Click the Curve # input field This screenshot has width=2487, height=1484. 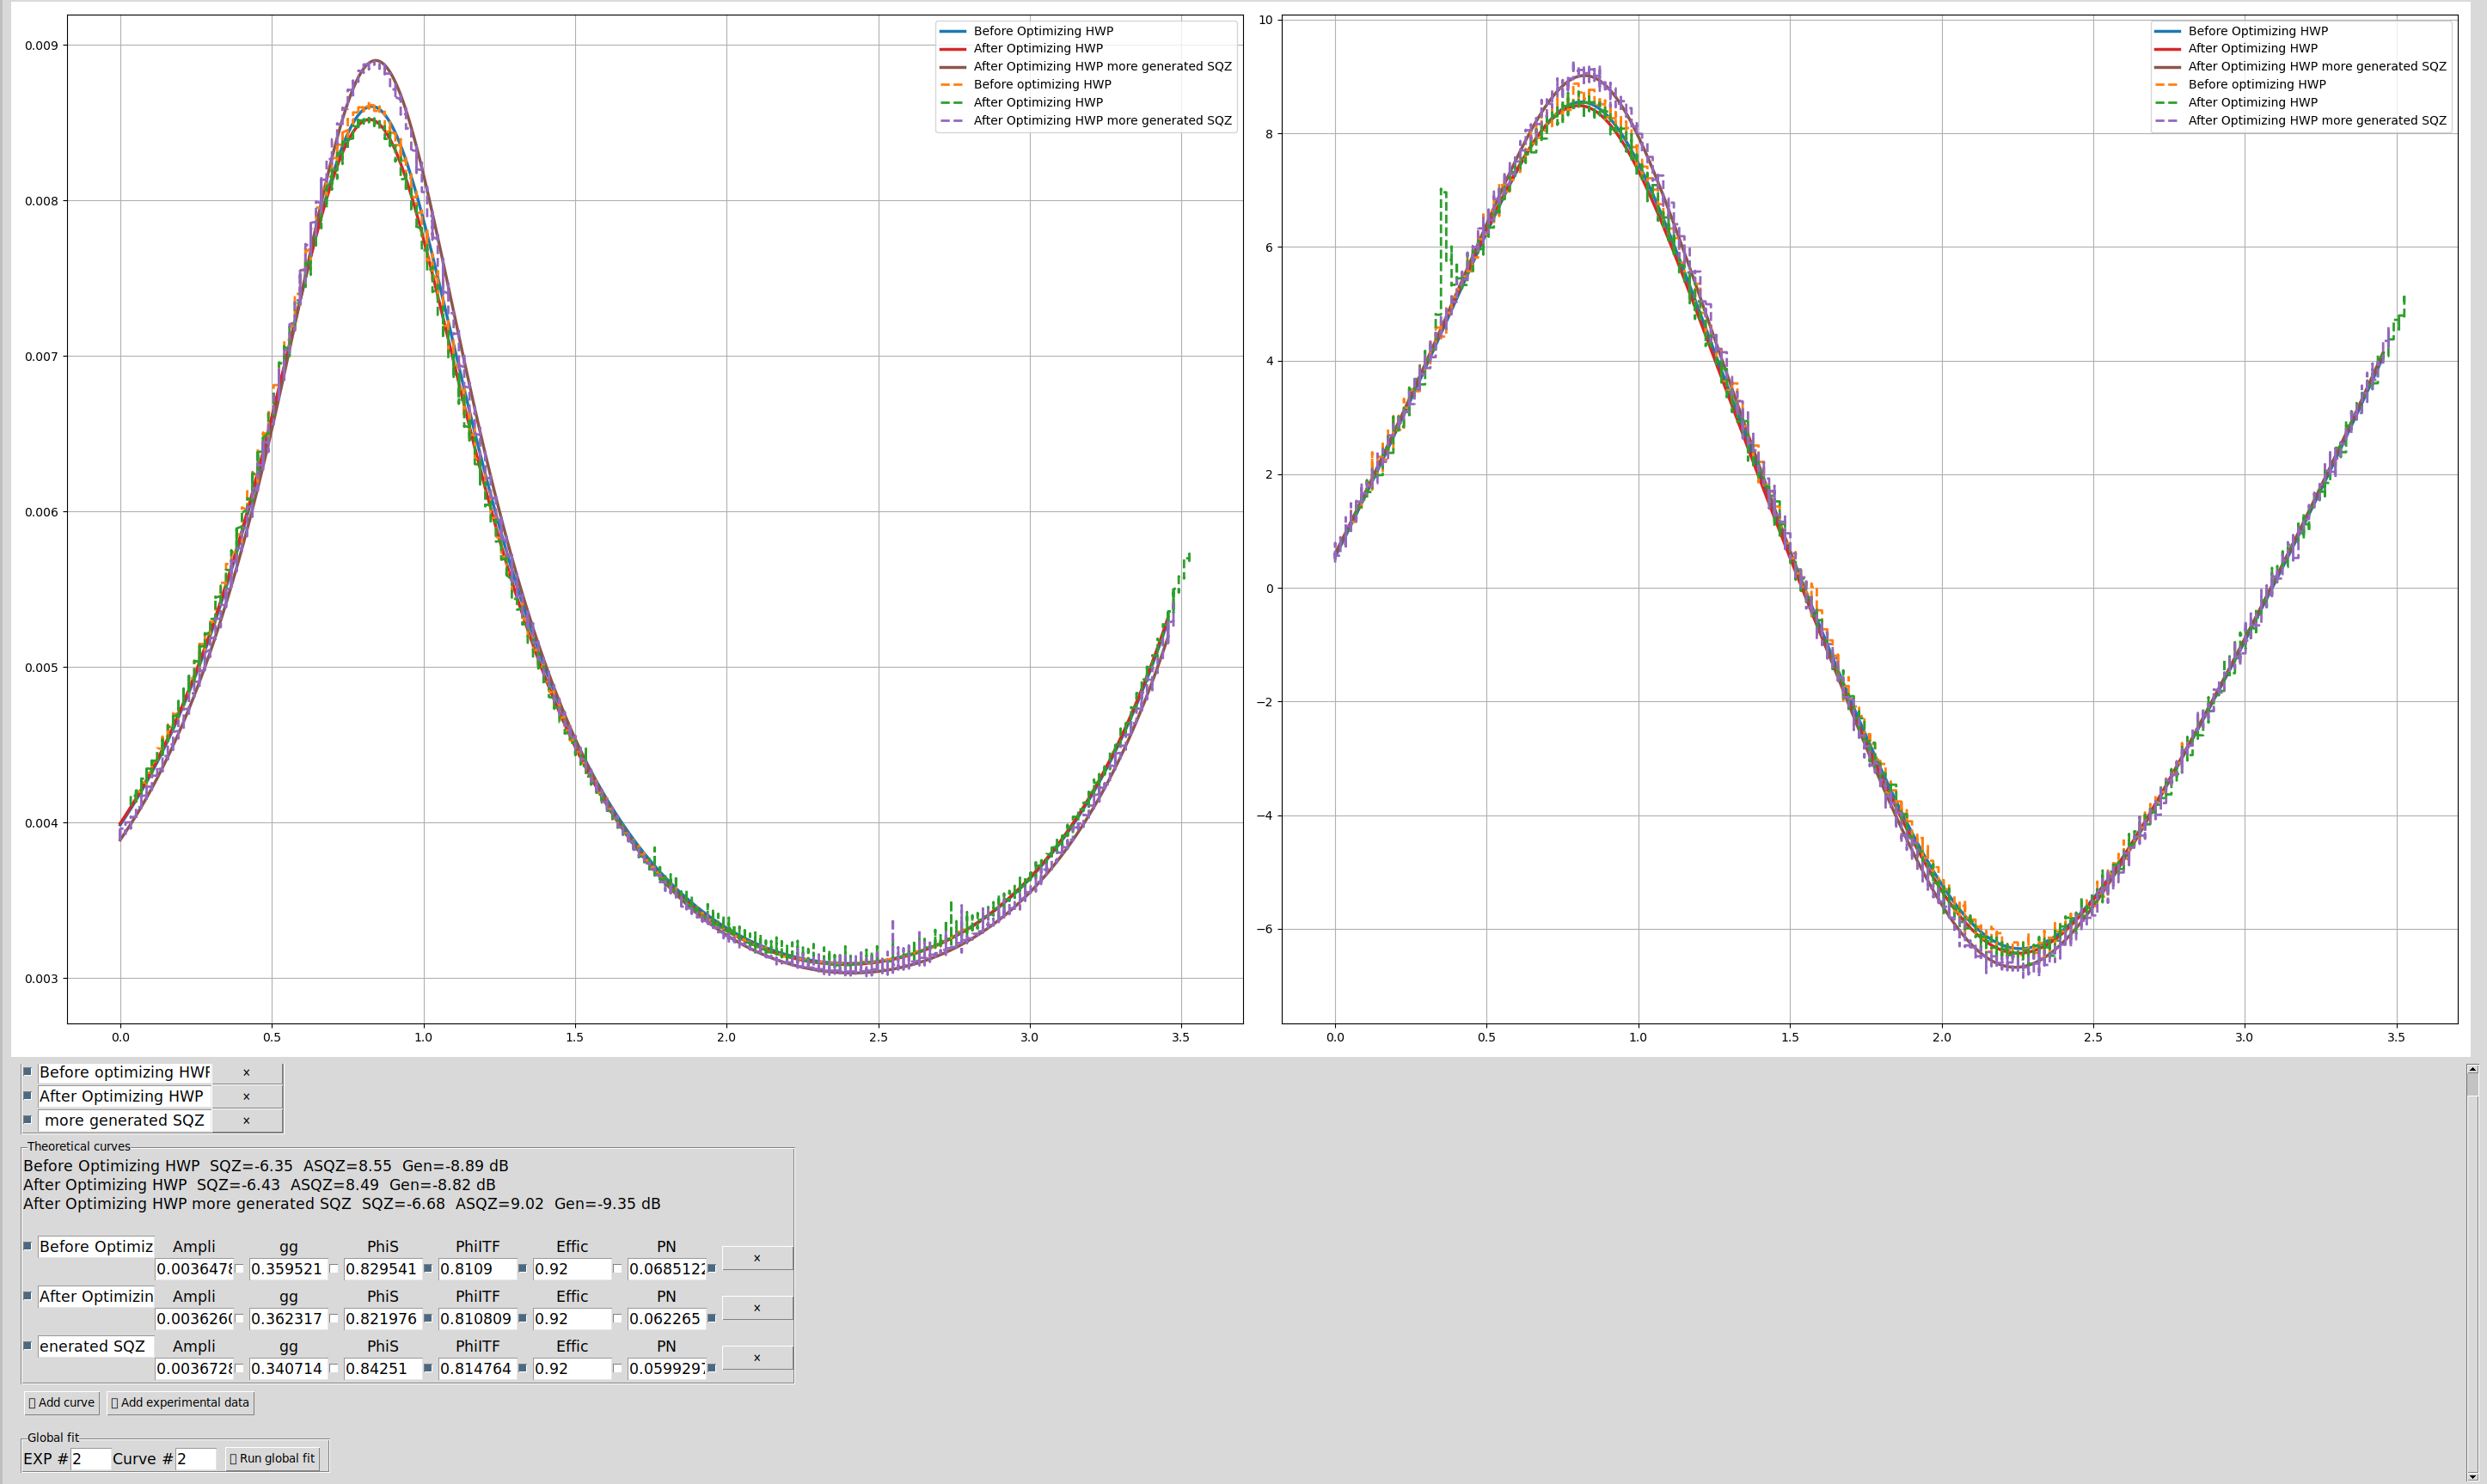point(195,1458)
